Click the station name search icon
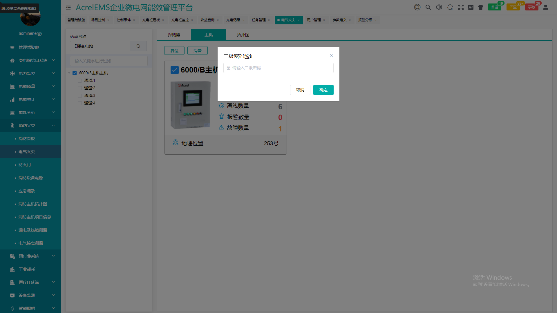557x313 pixels. pyautogui.click(x=138, y=46)
